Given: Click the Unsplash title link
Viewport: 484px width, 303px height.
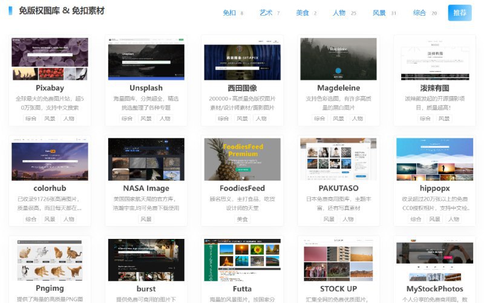Looking at the screenshot, I should [x=146, y=88].
